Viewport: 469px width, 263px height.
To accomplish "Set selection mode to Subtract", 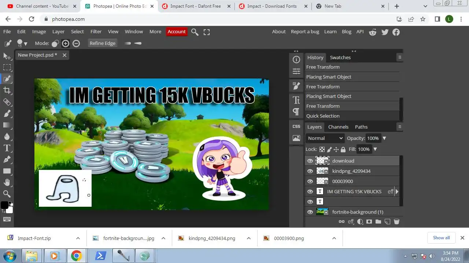I will coord(76,43).
